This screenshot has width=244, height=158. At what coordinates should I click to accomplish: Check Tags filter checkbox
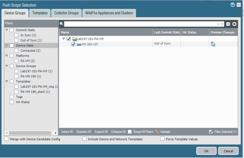[12, 97]
